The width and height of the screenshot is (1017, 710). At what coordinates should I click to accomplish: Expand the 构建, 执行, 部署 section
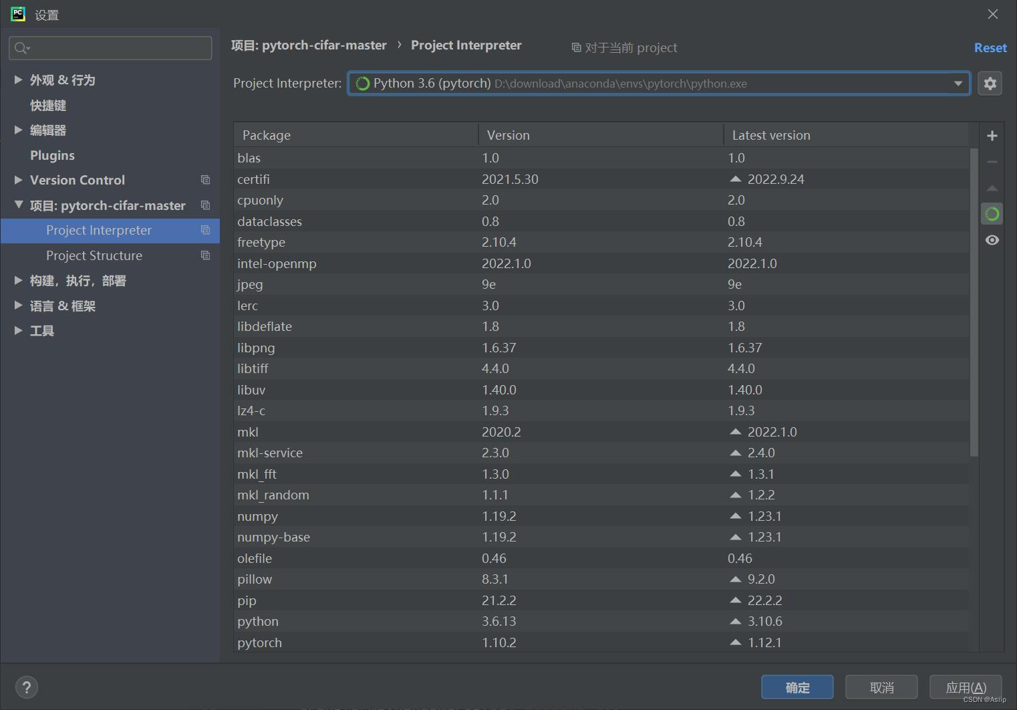point(18,281)
